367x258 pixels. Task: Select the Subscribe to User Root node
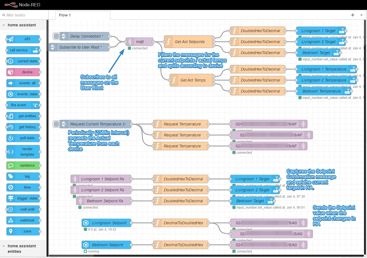(x=79, y=47)
